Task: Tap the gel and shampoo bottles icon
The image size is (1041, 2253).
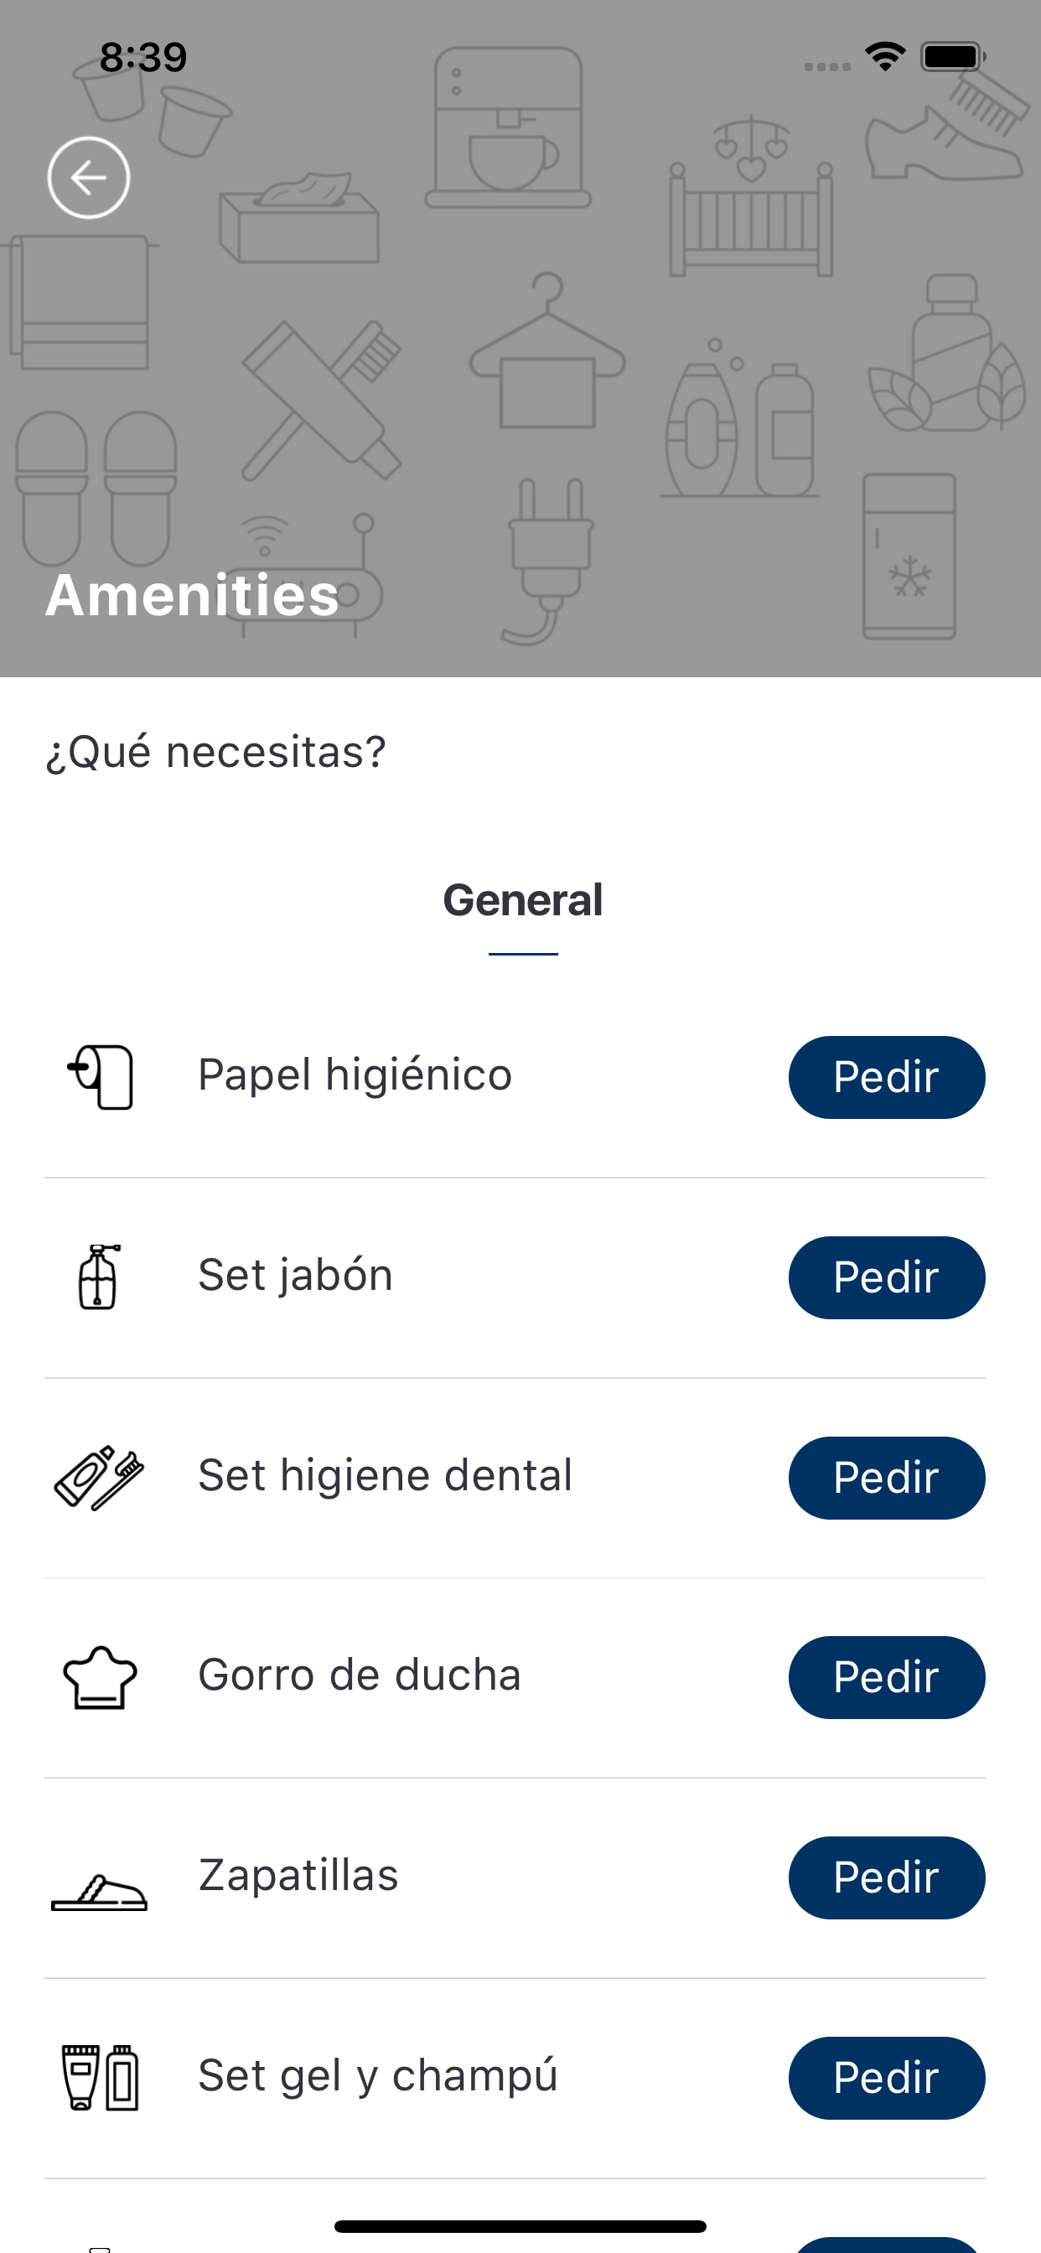Action: [100, 2077]
